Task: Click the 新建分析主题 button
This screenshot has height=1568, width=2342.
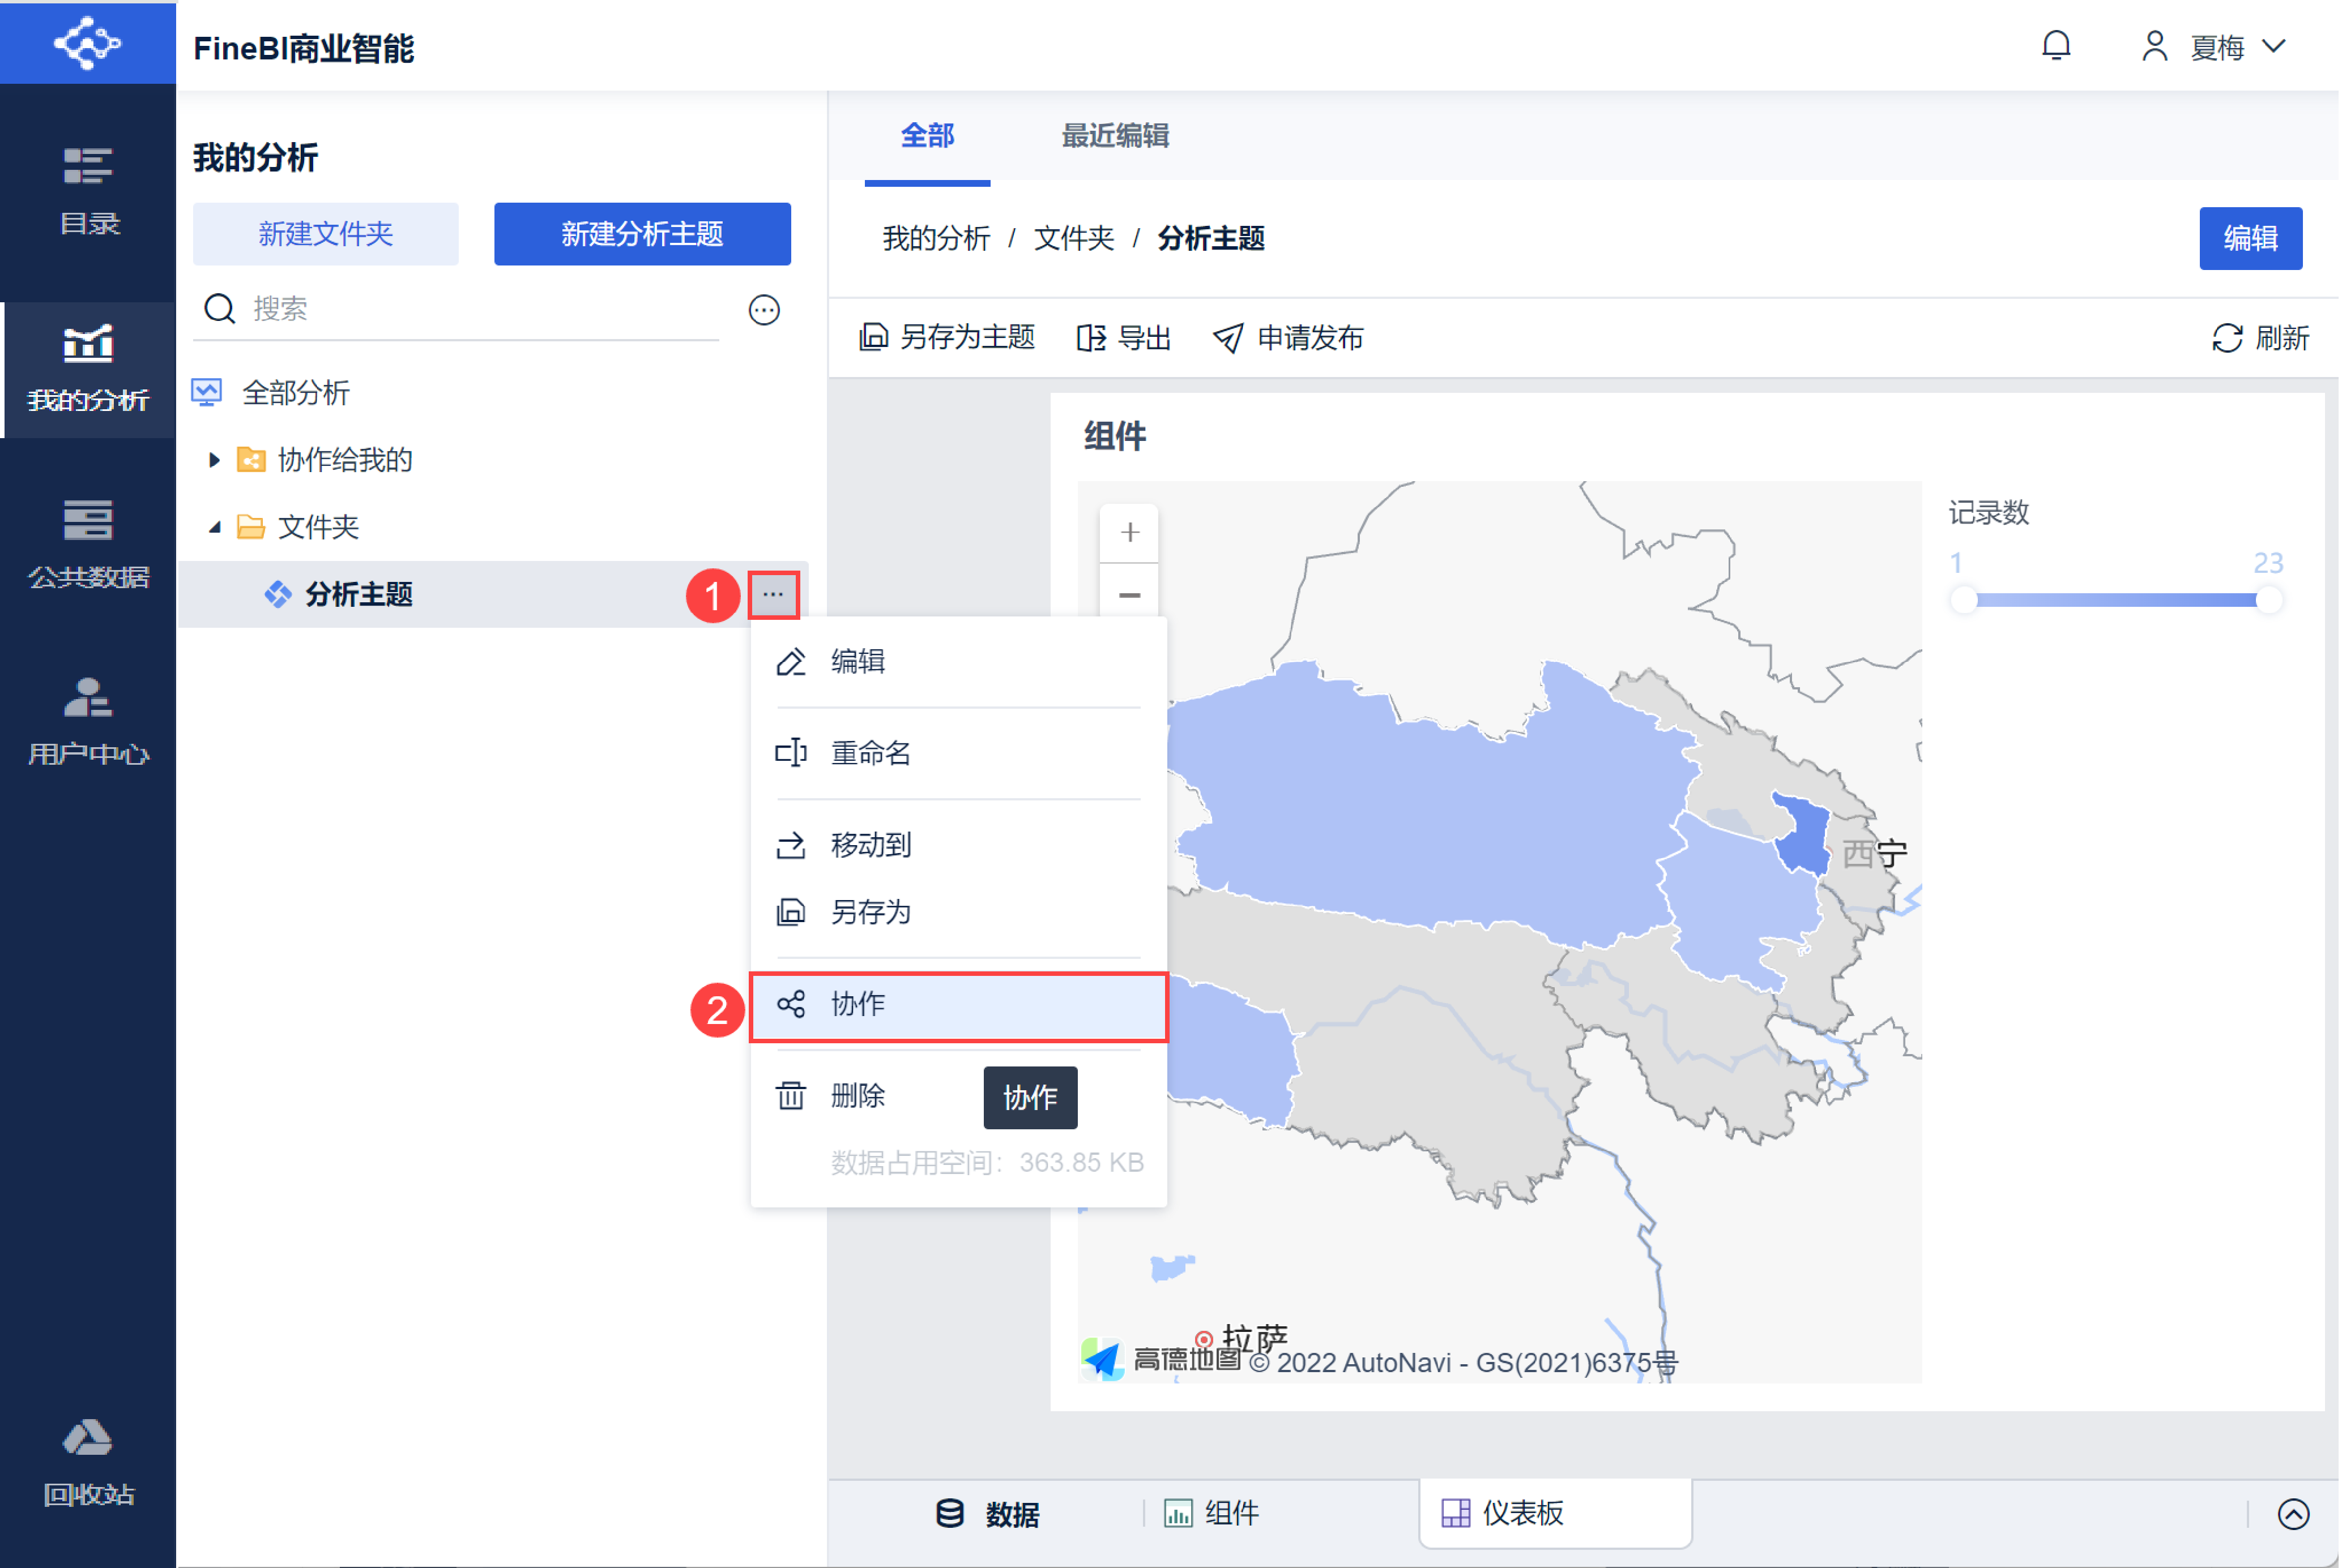Action: [x=642, y=234]
